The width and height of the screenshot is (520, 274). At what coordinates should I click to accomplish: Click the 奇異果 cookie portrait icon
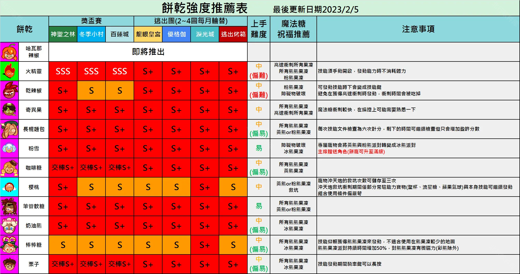pos(9,110)
